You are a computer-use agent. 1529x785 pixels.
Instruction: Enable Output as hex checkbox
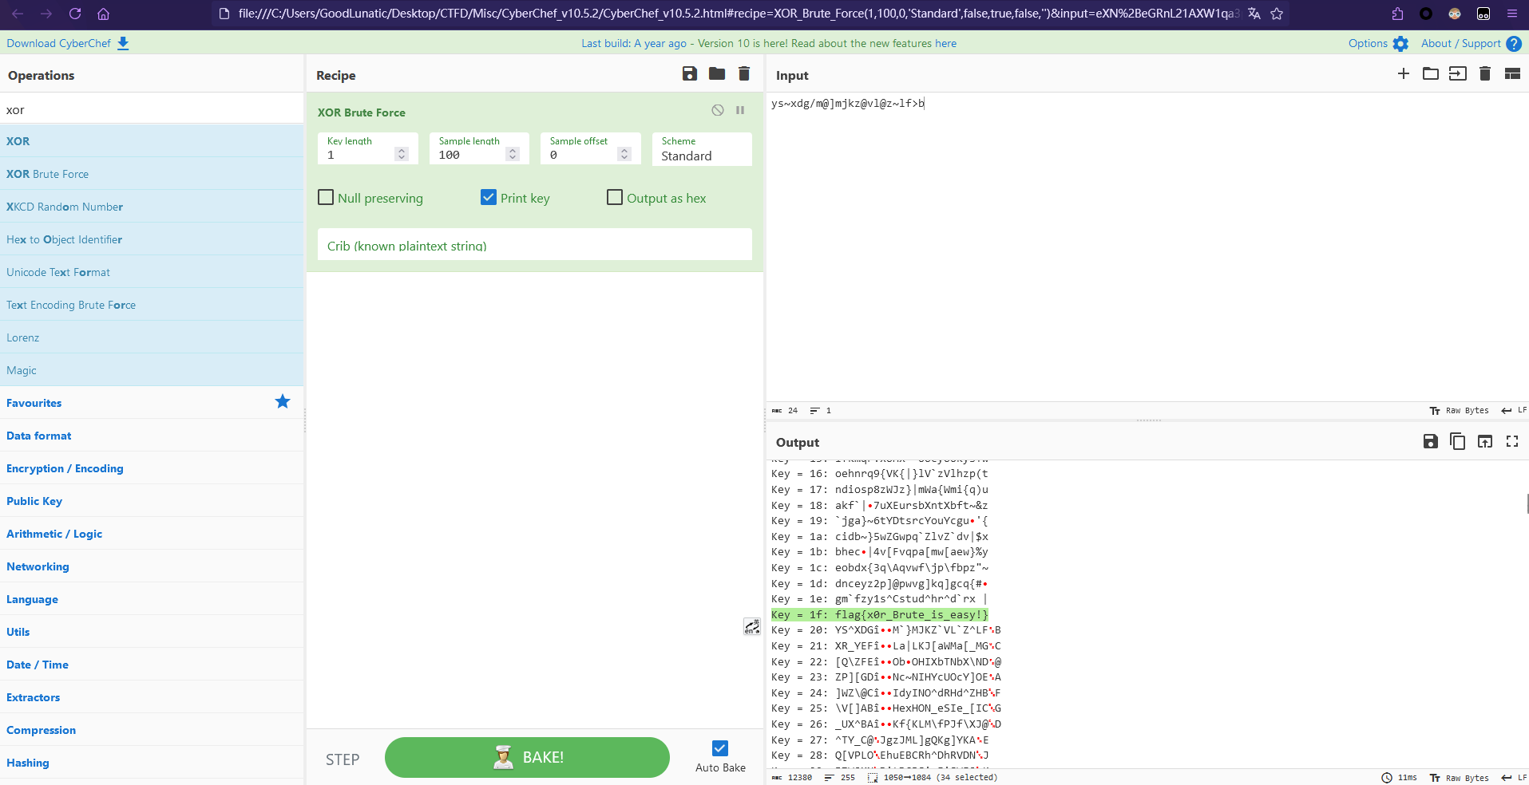coord(615,197)
